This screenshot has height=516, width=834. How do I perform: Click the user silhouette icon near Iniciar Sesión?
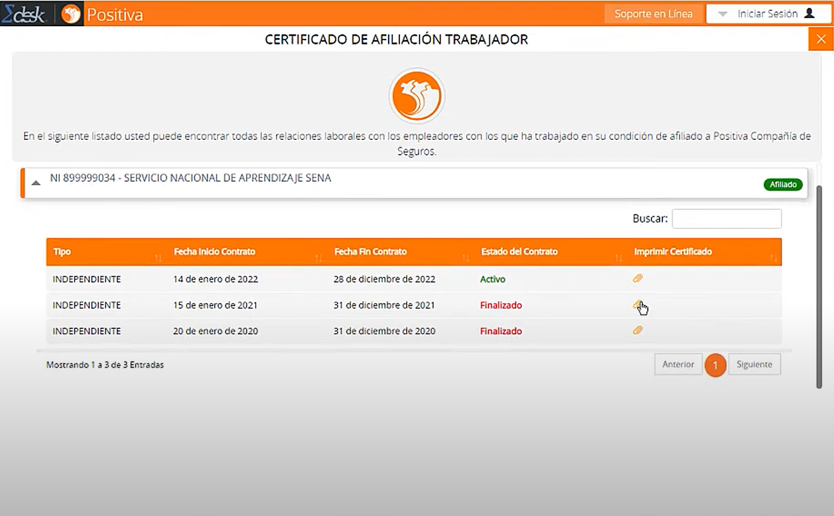(810, 13)
